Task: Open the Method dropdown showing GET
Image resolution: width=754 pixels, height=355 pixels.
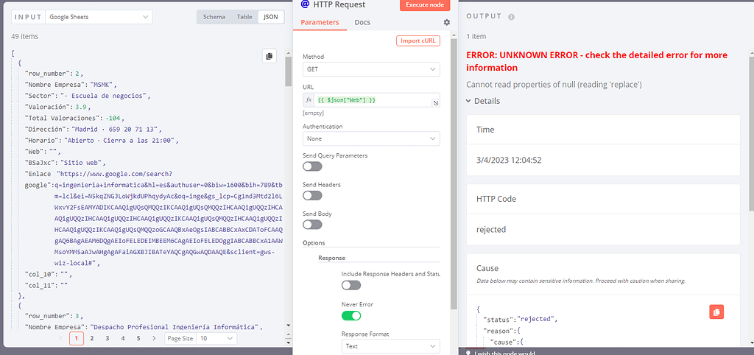Action: [x=371, y=69]
